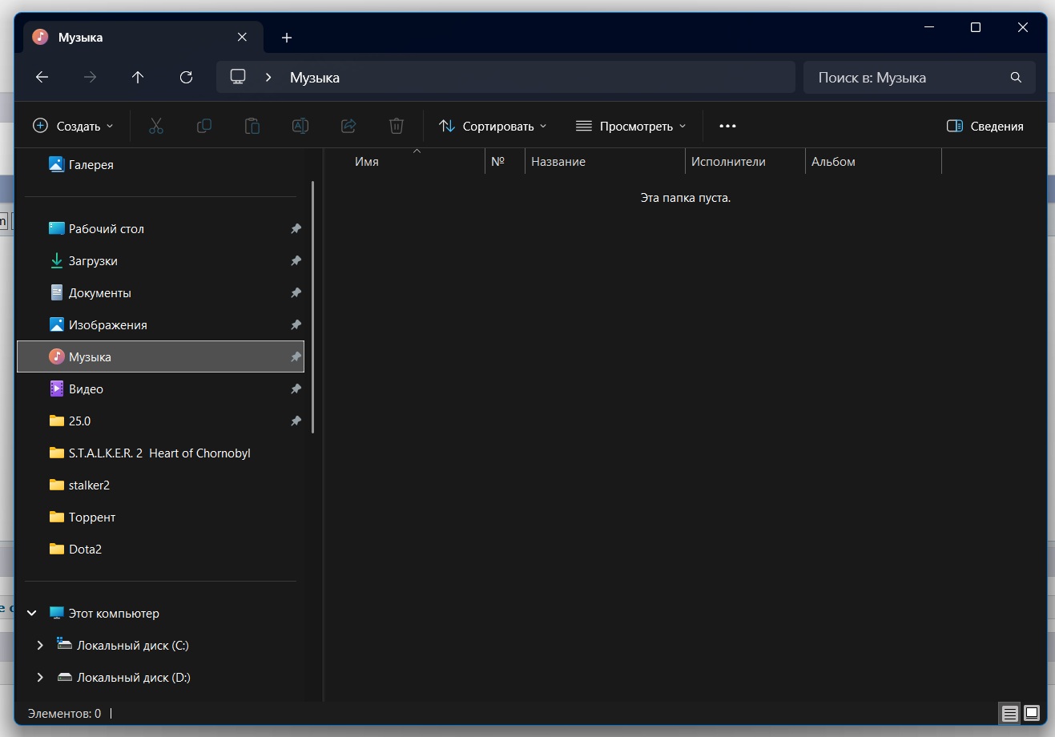Sort by the № column header
1055x737 pixels.
coord(505,162)
